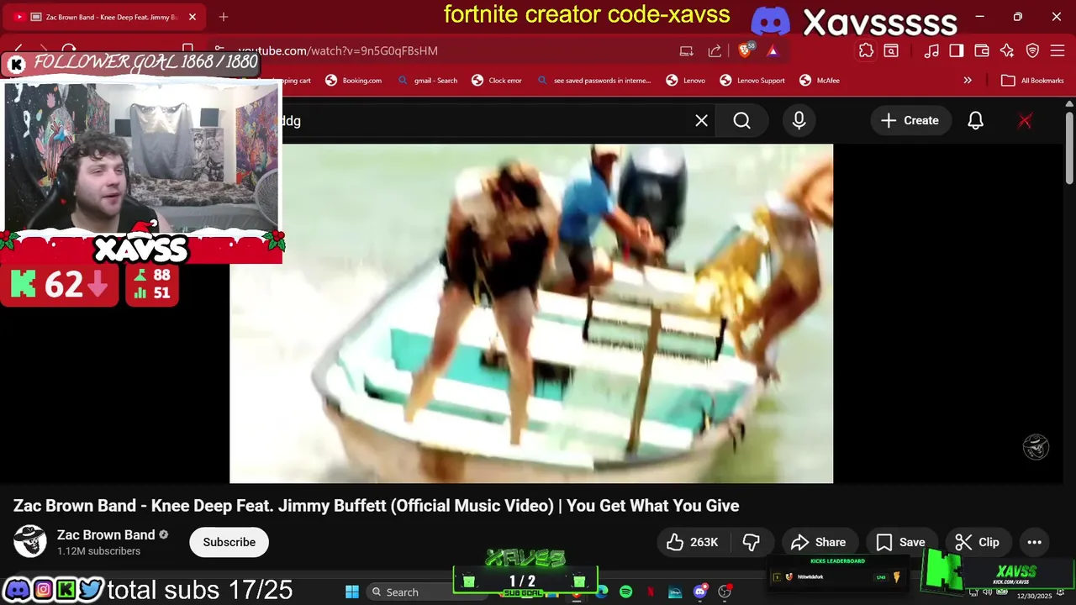Image resolution: width=1076 pixels, height=605 pixels.
Task: Open the see saved passwords bookmark
Action: click(x=594, y=81)
